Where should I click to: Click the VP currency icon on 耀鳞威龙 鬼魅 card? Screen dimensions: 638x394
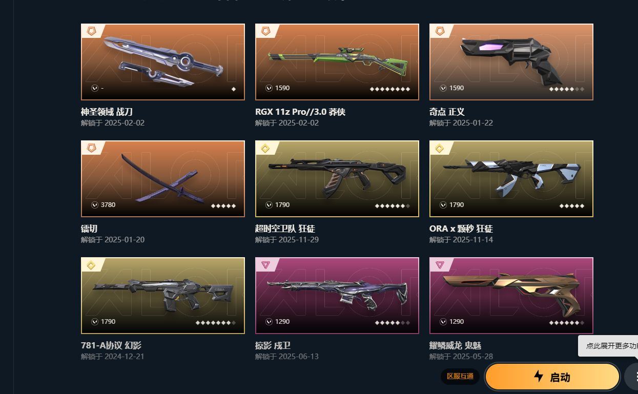click(443, 322)
